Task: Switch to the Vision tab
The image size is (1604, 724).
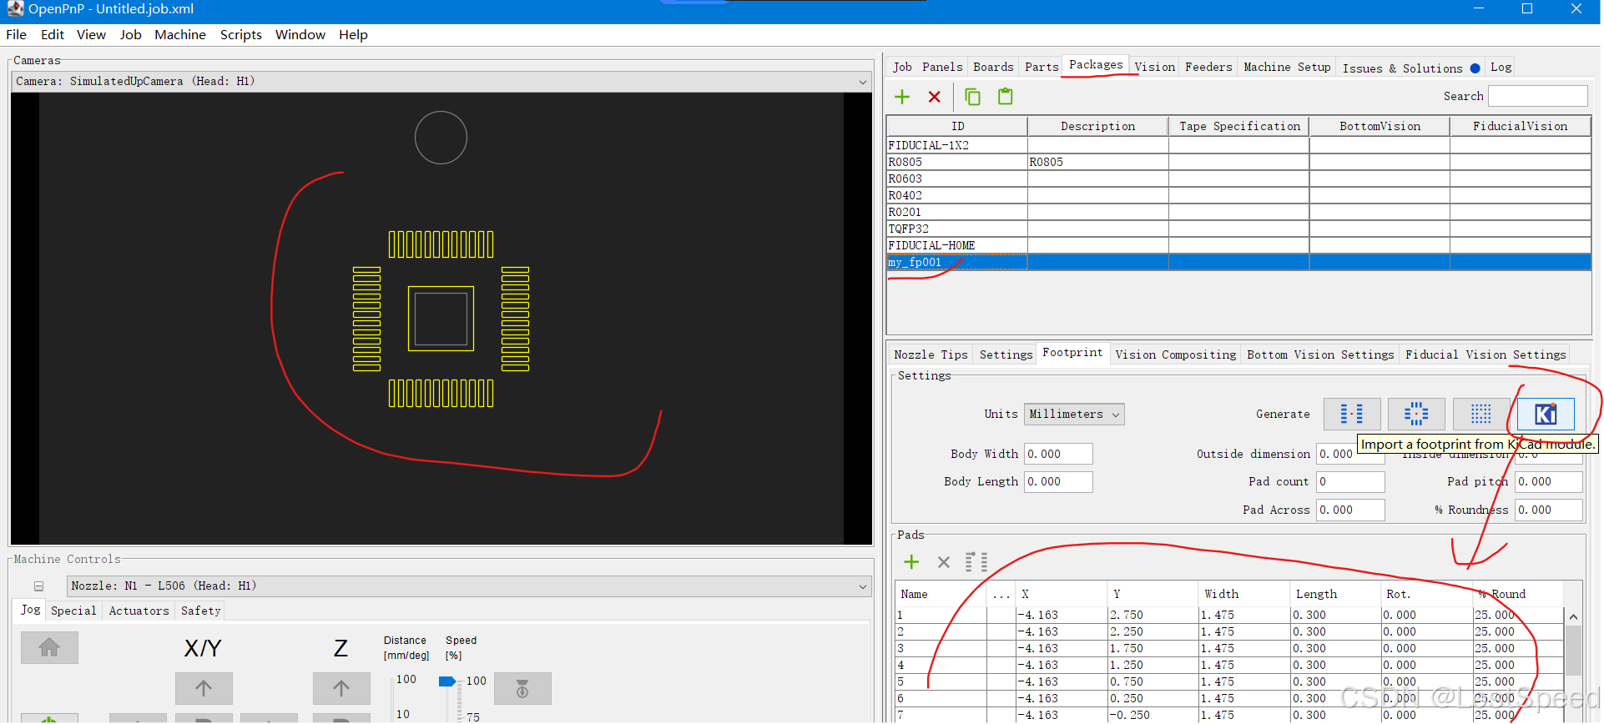Action: pos(1154,67)
